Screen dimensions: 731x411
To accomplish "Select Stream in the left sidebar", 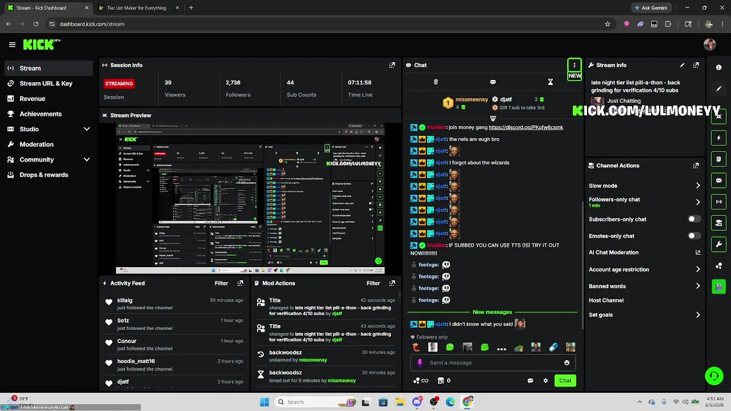I will [x=48, y=68].
